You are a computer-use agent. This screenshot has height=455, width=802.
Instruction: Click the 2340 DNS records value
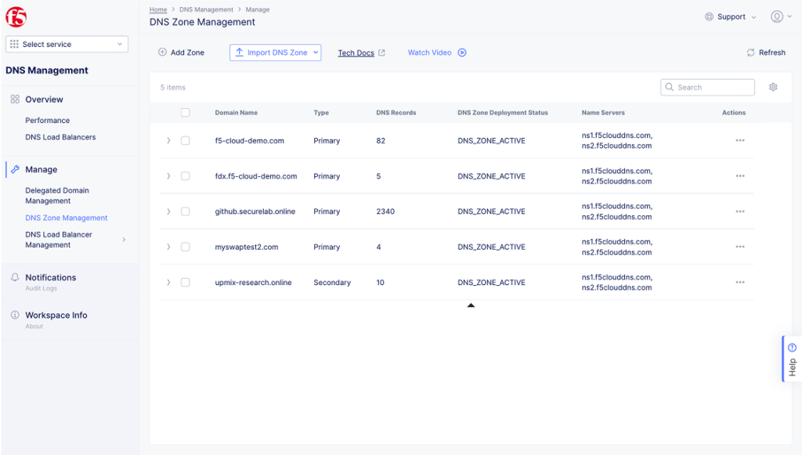385,211
